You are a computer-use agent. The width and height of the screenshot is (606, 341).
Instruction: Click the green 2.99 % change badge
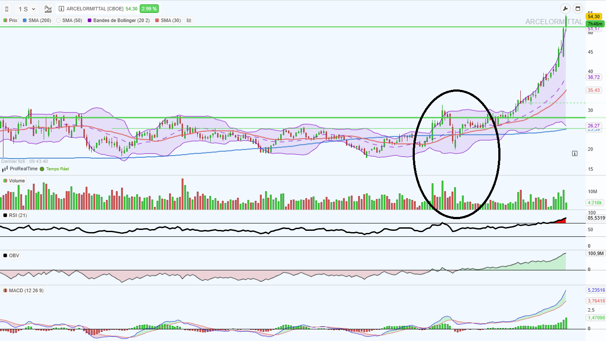pyautogui.click(x=149, y=9)
